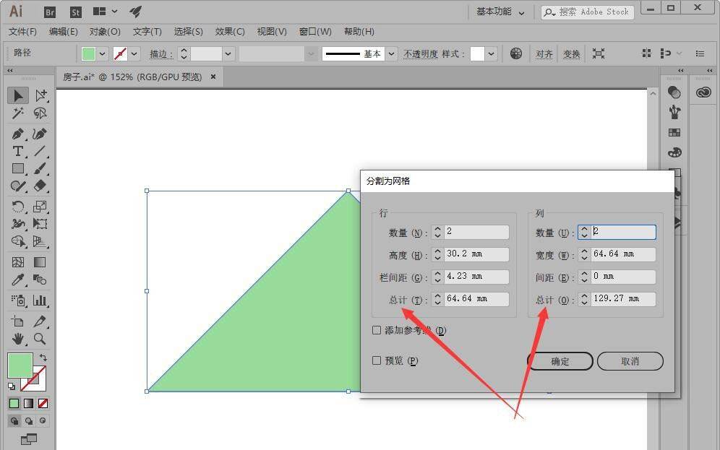Select the Pen tool in toolbox
720x450 pixels.
(18, 134)
